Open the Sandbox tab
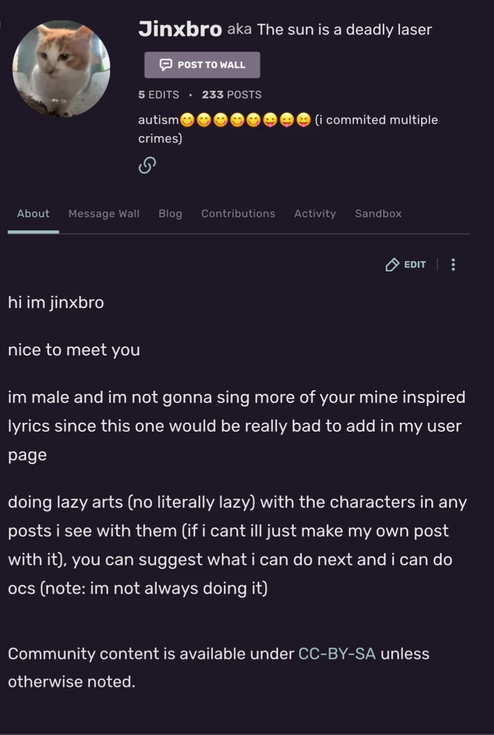 378,213
